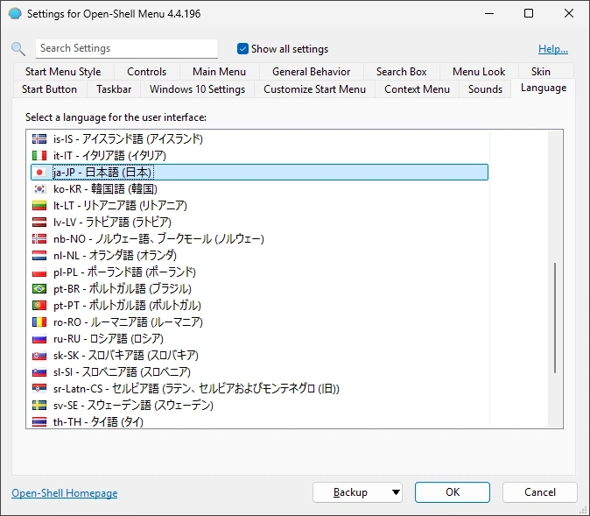Pick the ro-RO language row

tap(260, 322)
